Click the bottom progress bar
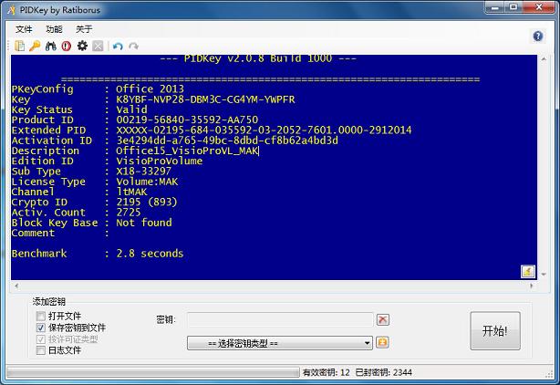The height and width of the screenshot is (385, 560). pyautogui.click(x=153, y=372)
